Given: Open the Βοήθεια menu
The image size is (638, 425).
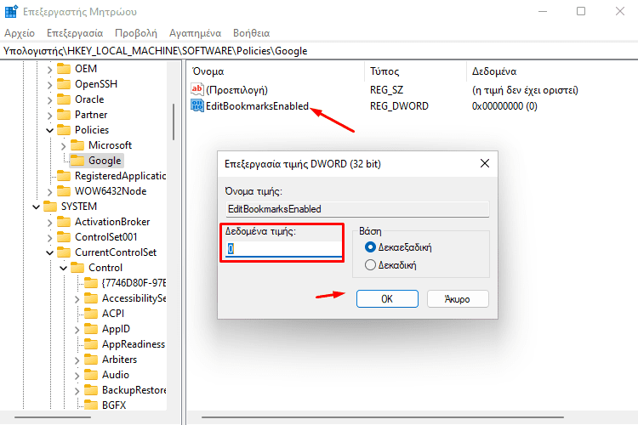Looking at the screenshot, I should tap(252, 33).
